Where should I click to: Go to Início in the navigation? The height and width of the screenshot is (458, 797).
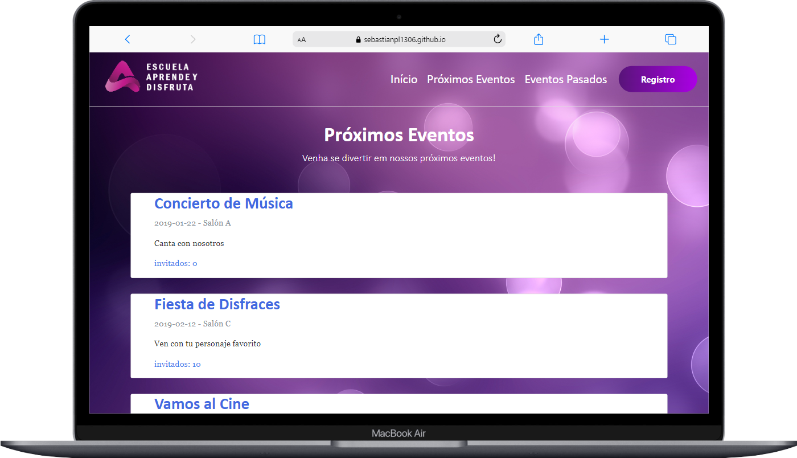point(404,80)
